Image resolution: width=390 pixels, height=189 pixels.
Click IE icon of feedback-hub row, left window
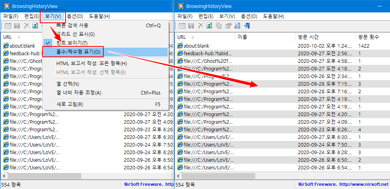6,53
